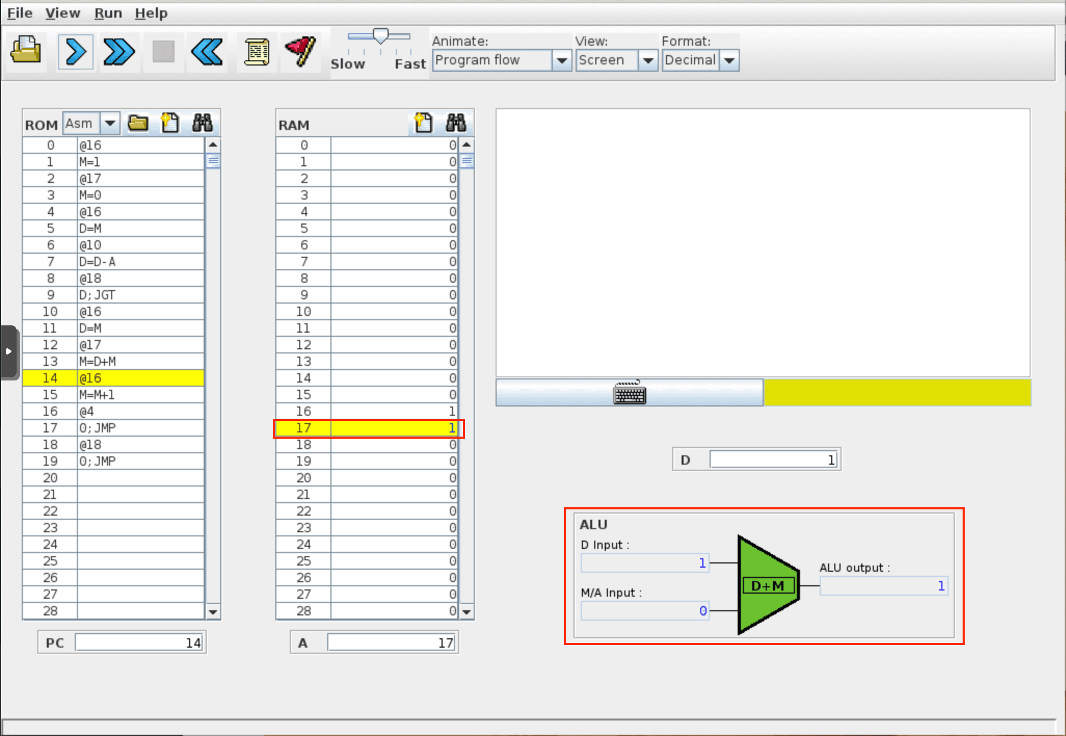The width and height of the screenshot is (1066, 736).
Task: Run program with fast forward button
Action: (x=119, y=51)
